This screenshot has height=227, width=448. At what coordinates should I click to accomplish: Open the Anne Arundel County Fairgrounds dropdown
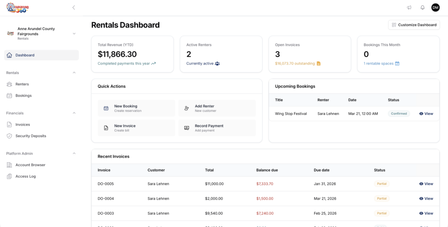(x=74, y=34)
